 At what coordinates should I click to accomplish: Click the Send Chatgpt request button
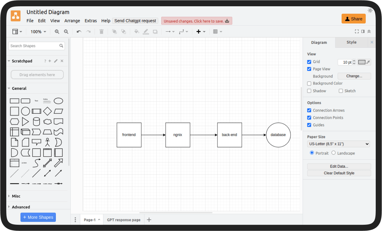(x=135, y=21)
